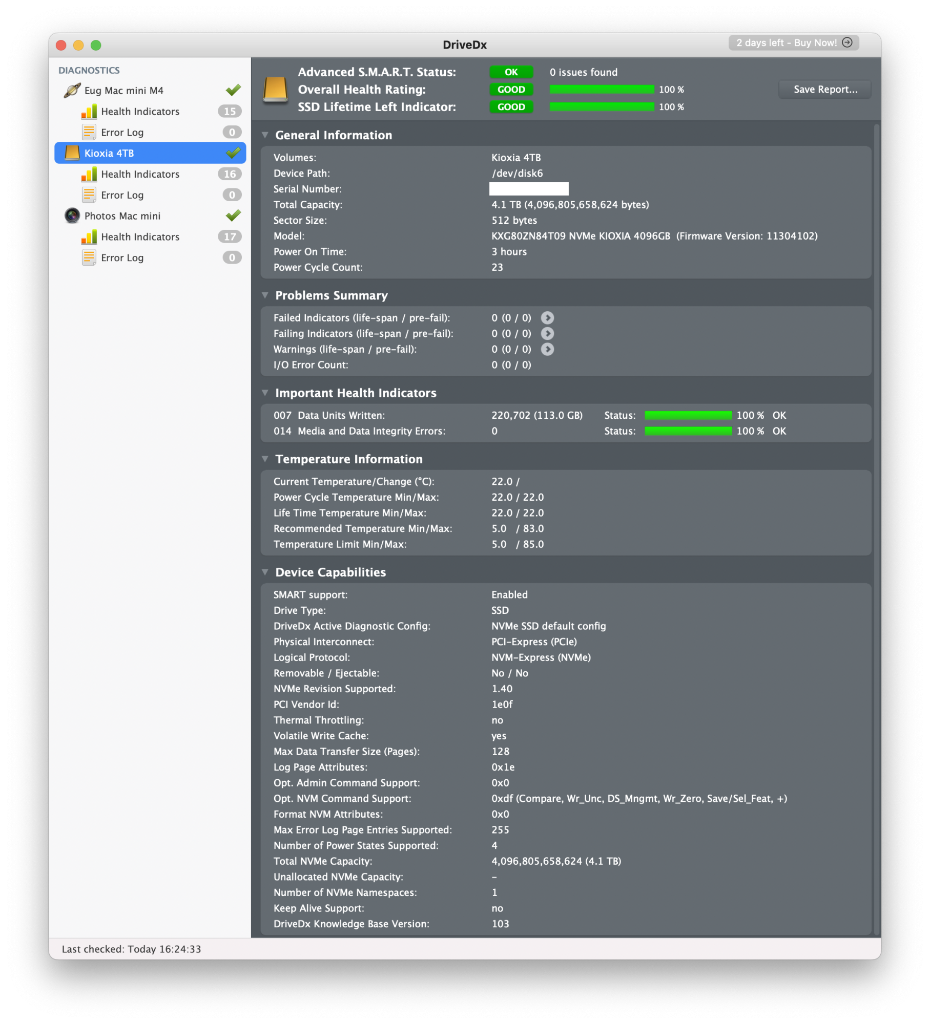Click the KXG80ZN84T09 model value
The image size is (930, 1024).
pos(654,236)
